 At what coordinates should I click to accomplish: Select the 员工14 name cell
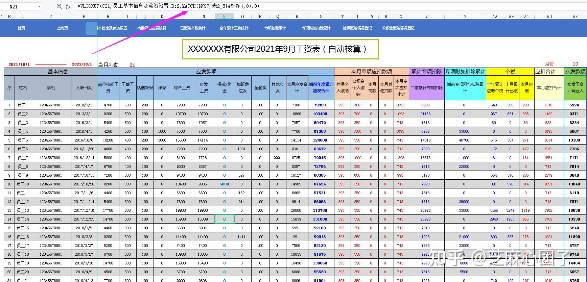pos(23,219)
